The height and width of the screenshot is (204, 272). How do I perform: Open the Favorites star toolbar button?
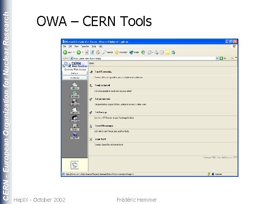(x=121, y=52)
